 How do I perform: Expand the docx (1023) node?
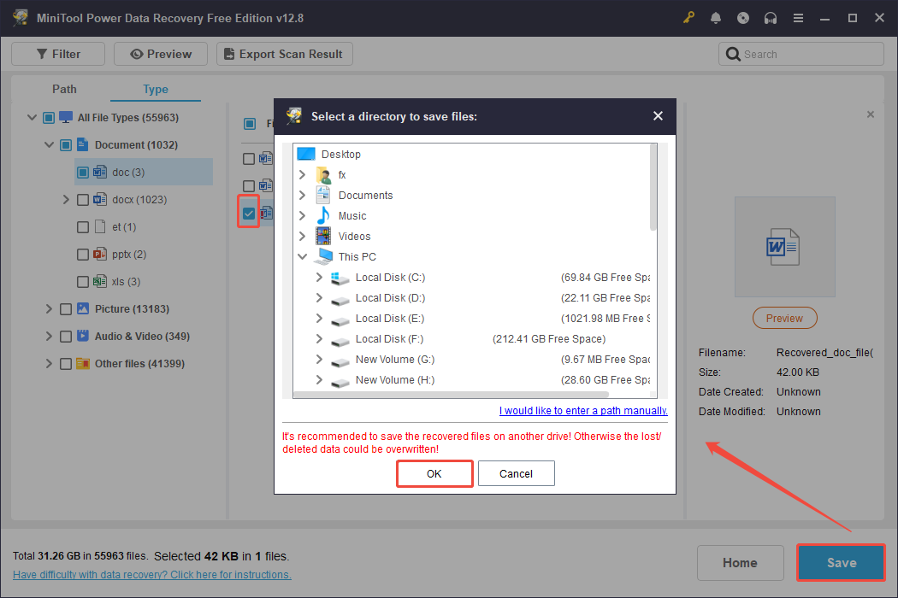pyautogui.click(x=66, y=200)
